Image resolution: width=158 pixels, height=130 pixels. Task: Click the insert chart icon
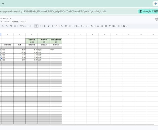(x=106, y=26)
